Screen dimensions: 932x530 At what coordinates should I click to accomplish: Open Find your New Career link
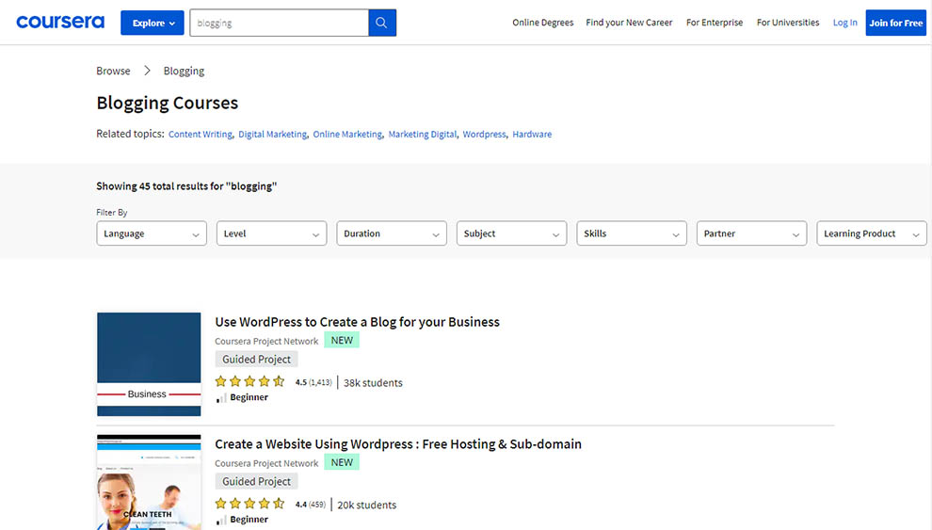coord(629,23)
